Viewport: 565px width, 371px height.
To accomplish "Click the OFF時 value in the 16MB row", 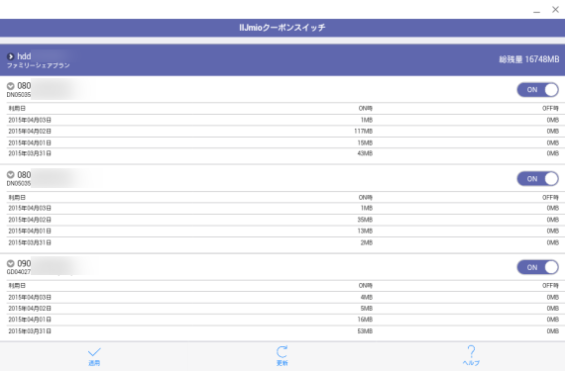I will [x=553, y=320].
